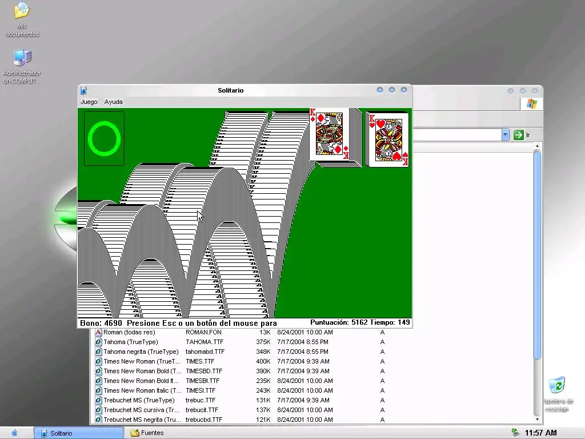Click file name trebucbd.TTF
This screenshot has height=439, width=585.
pos(204,420)
